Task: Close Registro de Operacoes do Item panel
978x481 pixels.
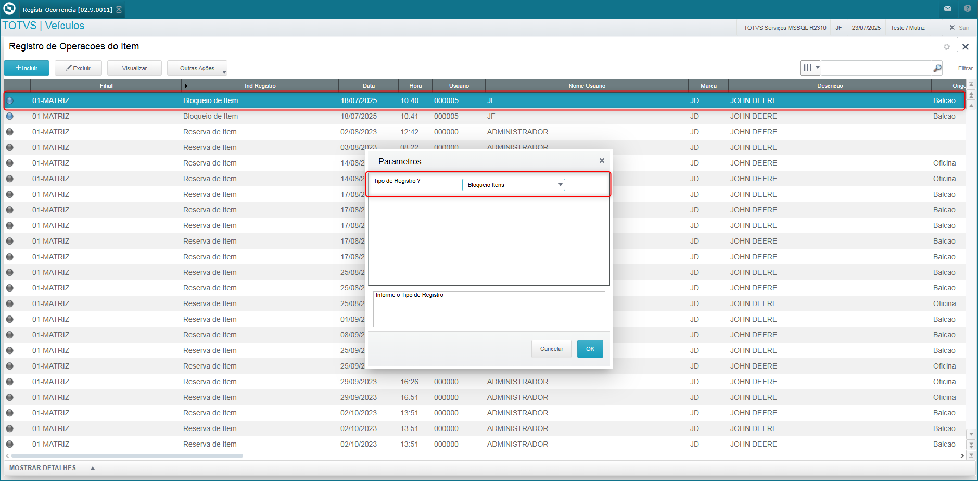Action: tap(966, 47)
